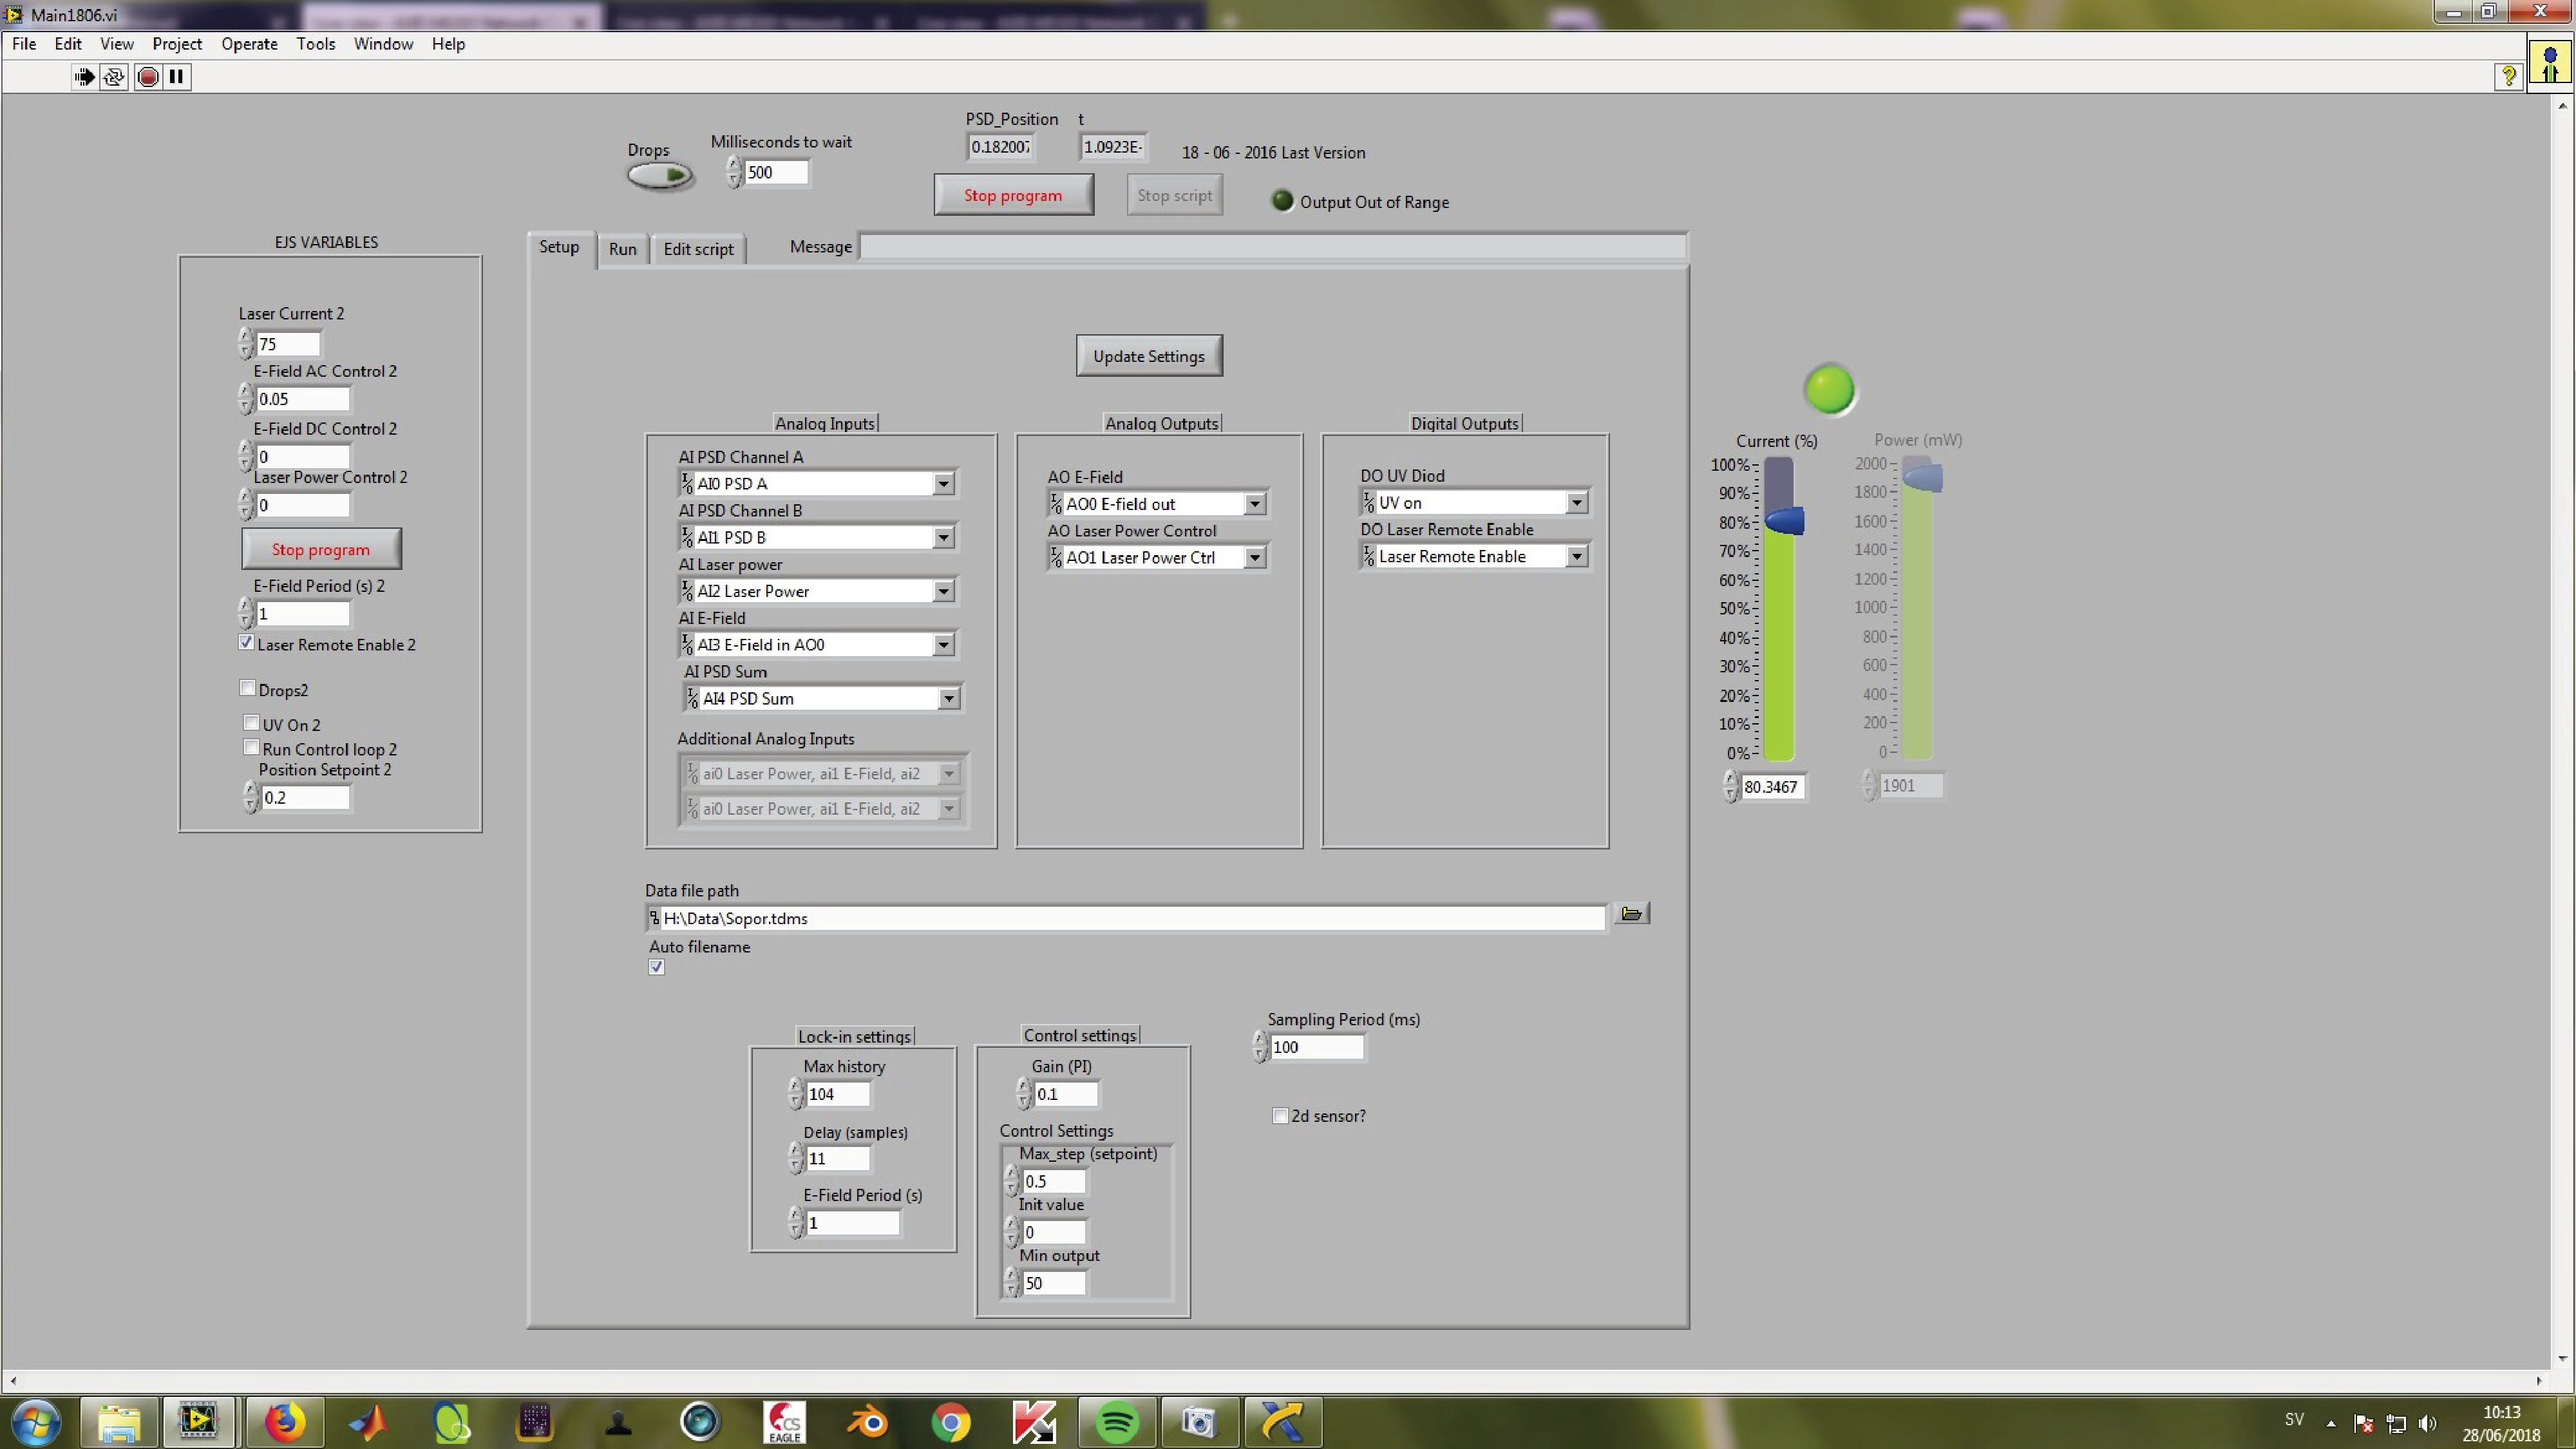This screenshot has width=2576, height=1449.
Task: Click the Pause toolbar icon
Action: pos(176,77)
